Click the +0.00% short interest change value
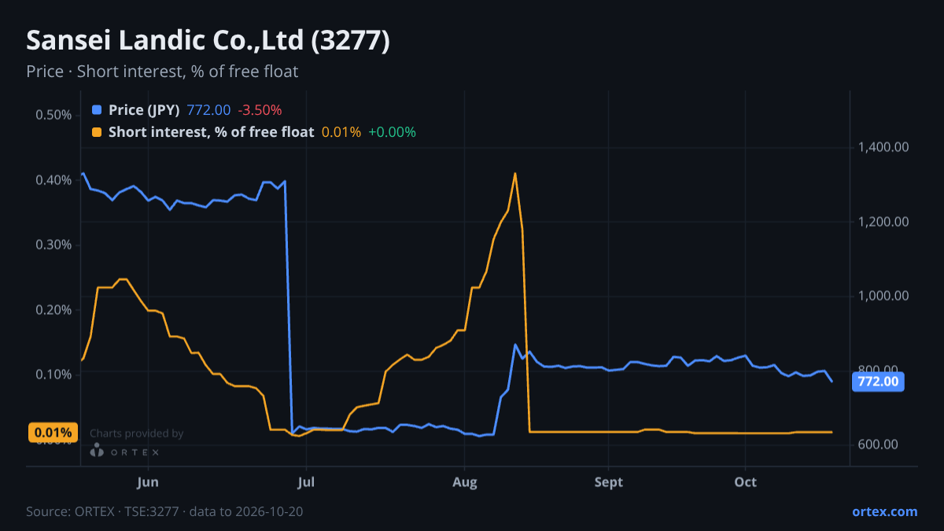 (392, 132)
